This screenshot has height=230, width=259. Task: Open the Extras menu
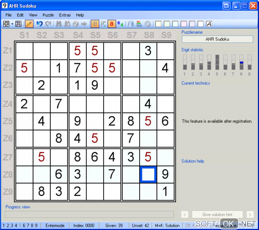tap(65, 15)
